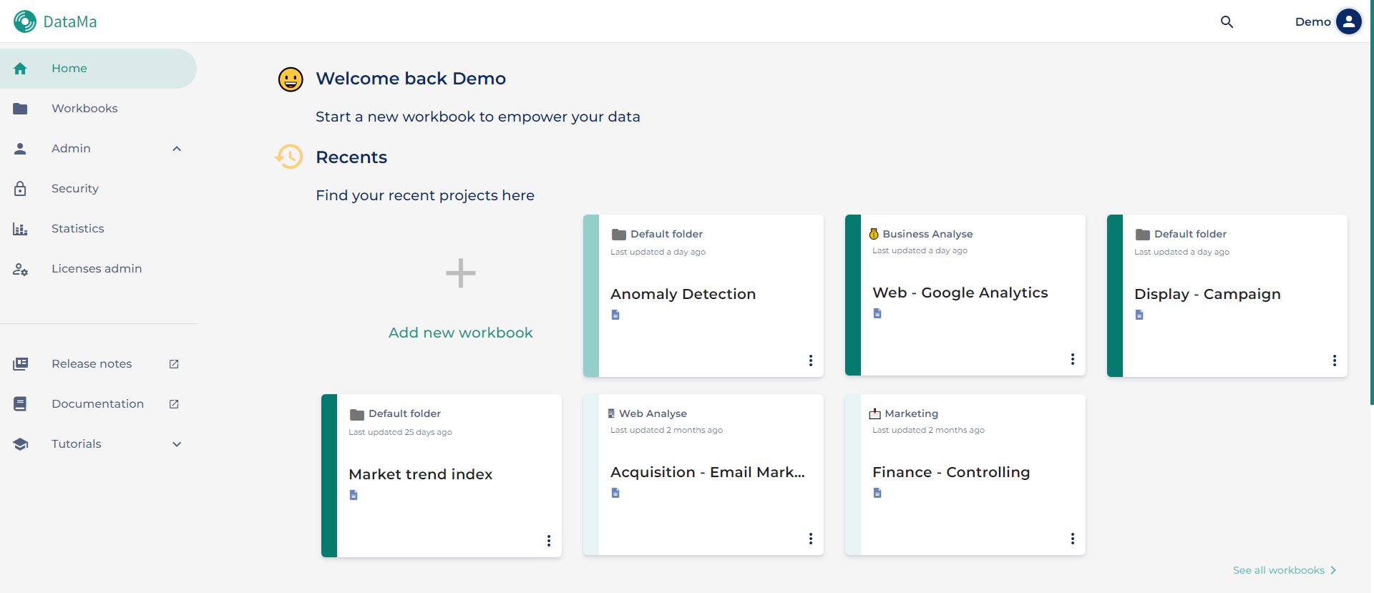Click Add new workbook text
This screenshot has height=593, width=1374.
pos(461,333)
